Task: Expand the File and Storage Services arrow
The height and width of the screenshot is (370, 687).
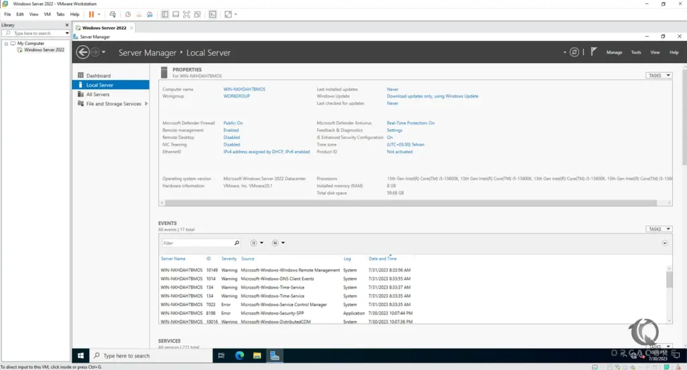Action: pos(146,104)
